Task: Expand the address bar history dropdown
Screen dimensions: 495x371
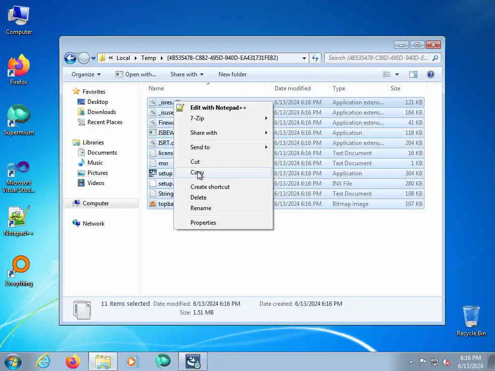Action: click(x=304, y=58)
